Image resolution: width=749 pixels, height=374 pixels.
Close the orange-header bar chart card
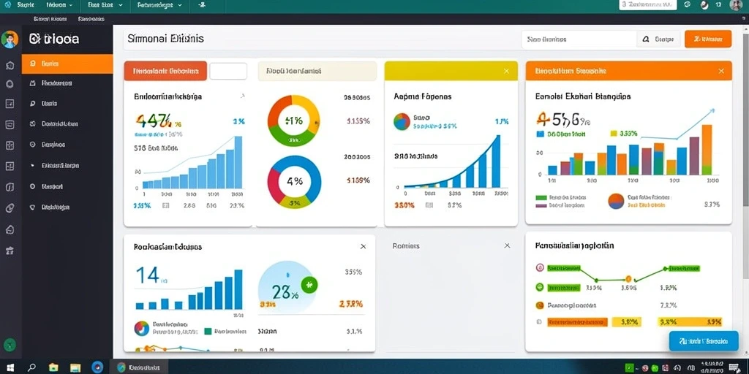pyautogui.click(x=721, y=71)
